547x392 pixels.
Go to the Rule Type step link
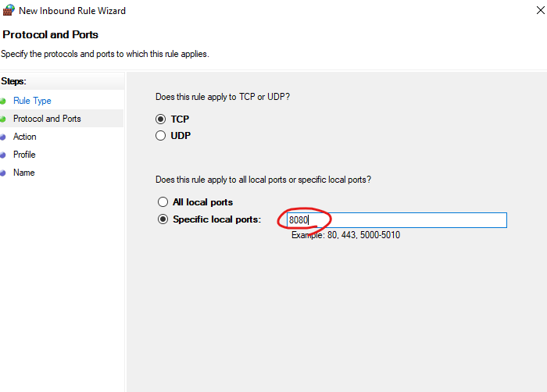(x=32, y=101)
